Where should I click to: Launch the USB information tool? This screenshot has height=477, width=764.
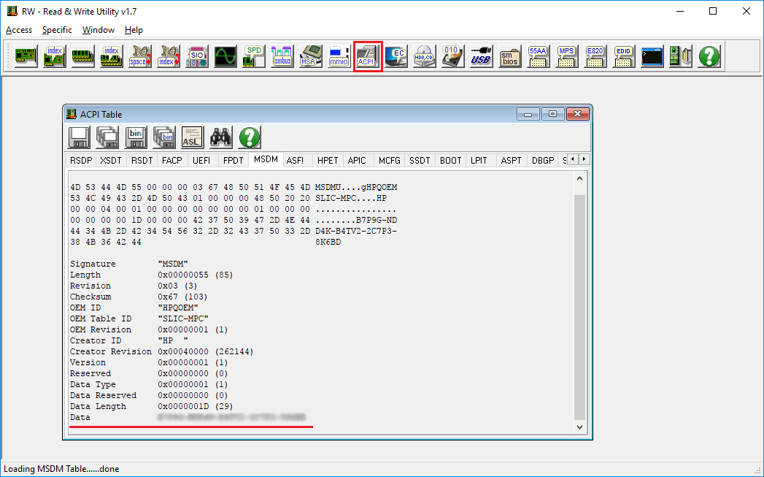click(481, 56)
